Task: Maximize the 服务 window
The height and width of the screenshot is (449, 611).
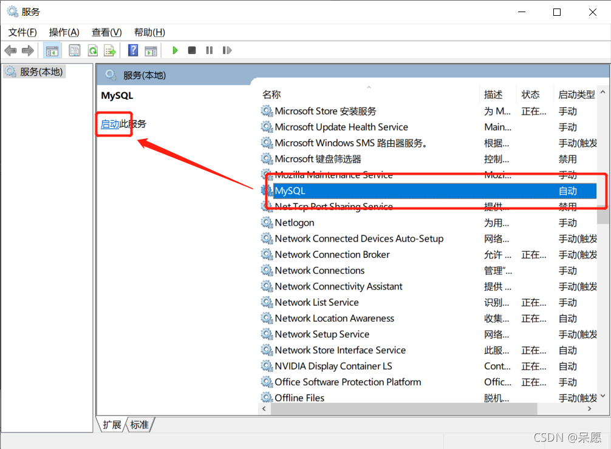Action: coord(557,12)
